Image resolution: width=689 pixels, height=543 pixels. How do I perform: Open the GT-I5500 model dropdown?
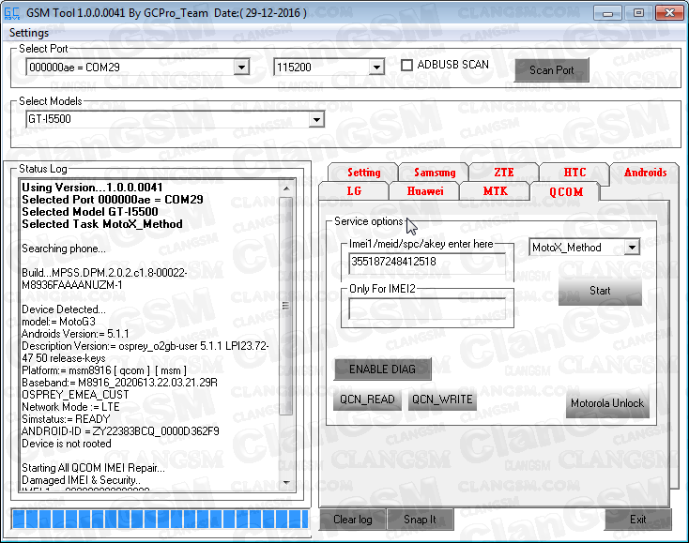[x=316, y=119]
